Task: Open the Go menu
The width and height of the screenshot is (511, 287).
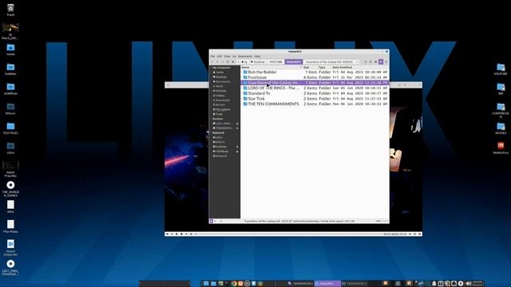Action: pyautogui.click(x=234, y=57)
